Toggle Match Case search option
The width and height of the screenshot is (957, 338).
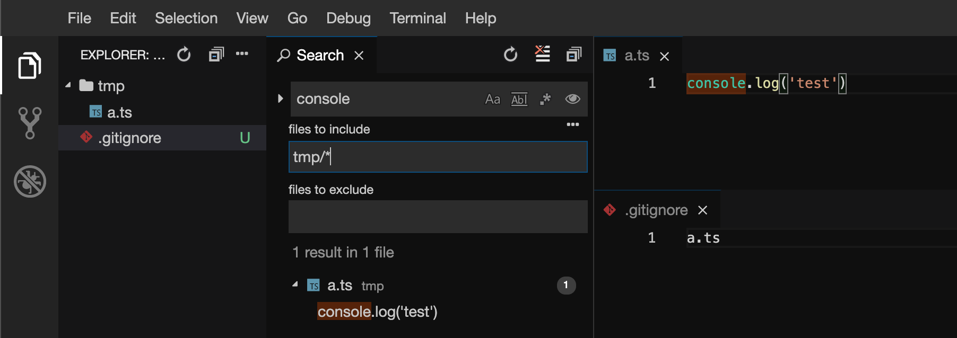(x=492, y=99)
